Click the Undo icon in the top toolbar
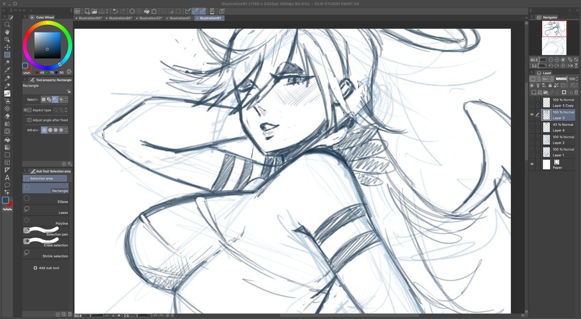This screenshot has width=581, height=319. coord(114,11)
